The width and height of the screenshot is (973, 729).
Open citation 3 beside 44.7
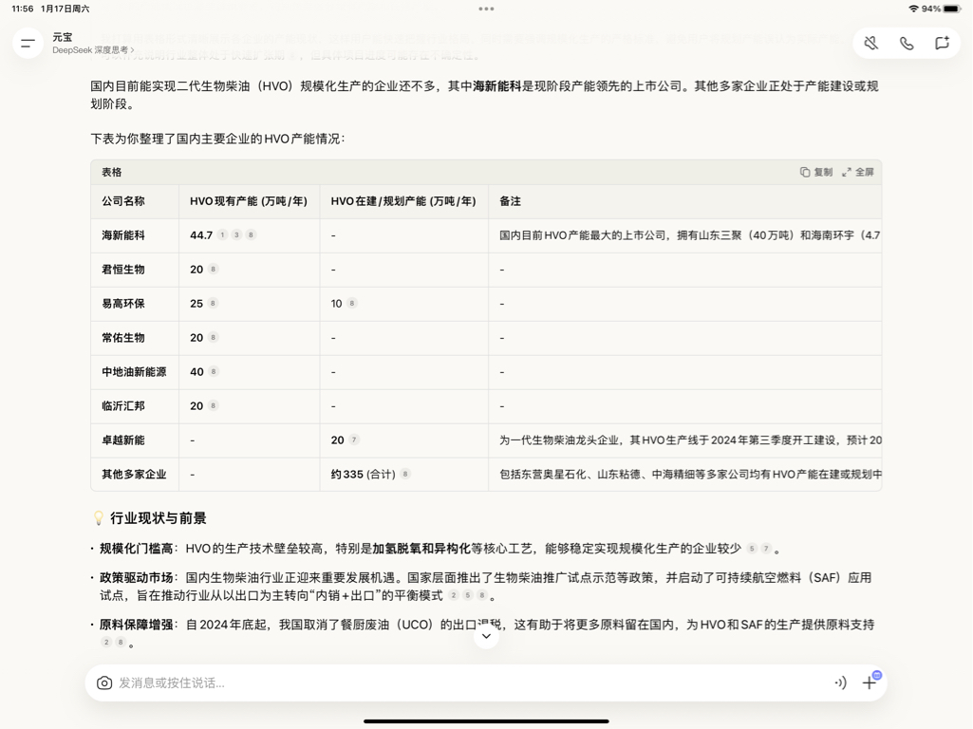(x=236, y=235)
